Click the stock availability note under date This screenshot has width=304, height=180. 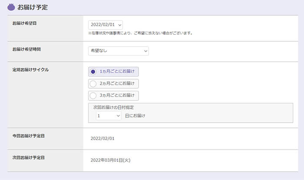click(x=141, y=33)
